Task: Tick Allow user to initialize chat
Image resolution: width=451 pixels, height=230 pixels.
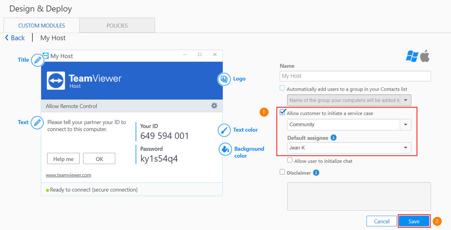Action: click(290, 160)
